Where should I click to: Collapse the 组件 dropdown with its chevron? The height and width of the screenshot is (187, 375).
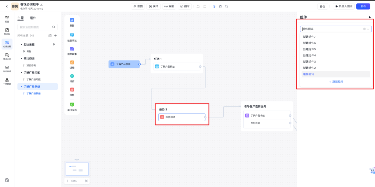pos(368,29)
